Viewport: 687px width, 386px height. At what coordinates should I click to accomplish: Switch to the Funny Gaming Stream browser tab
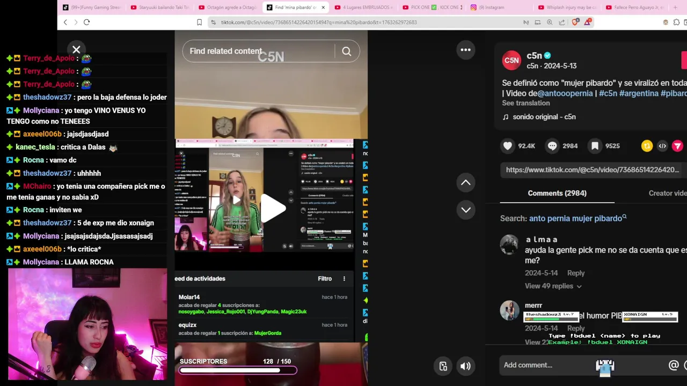click(92, 8)
